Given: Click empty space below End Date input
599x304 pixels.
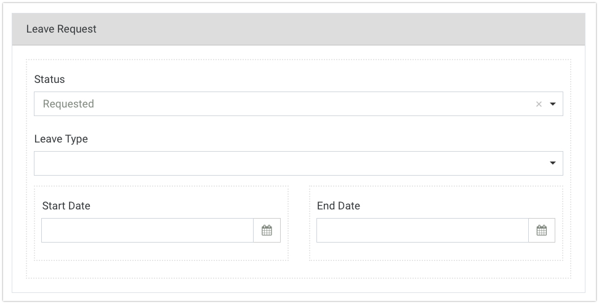Looking at the screenshot, I should (435, 251).
